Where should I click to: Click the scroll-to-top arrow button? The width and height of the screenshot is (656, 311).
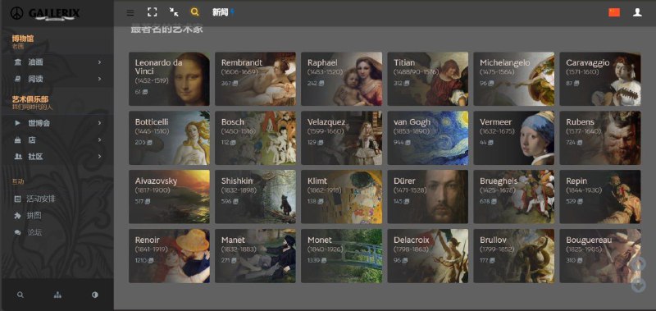point(638,263)
